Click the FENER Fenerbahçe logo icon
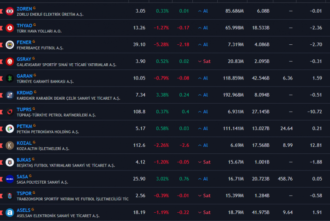The width and height of the screenshot is (330, 221). tap(10, 45)
